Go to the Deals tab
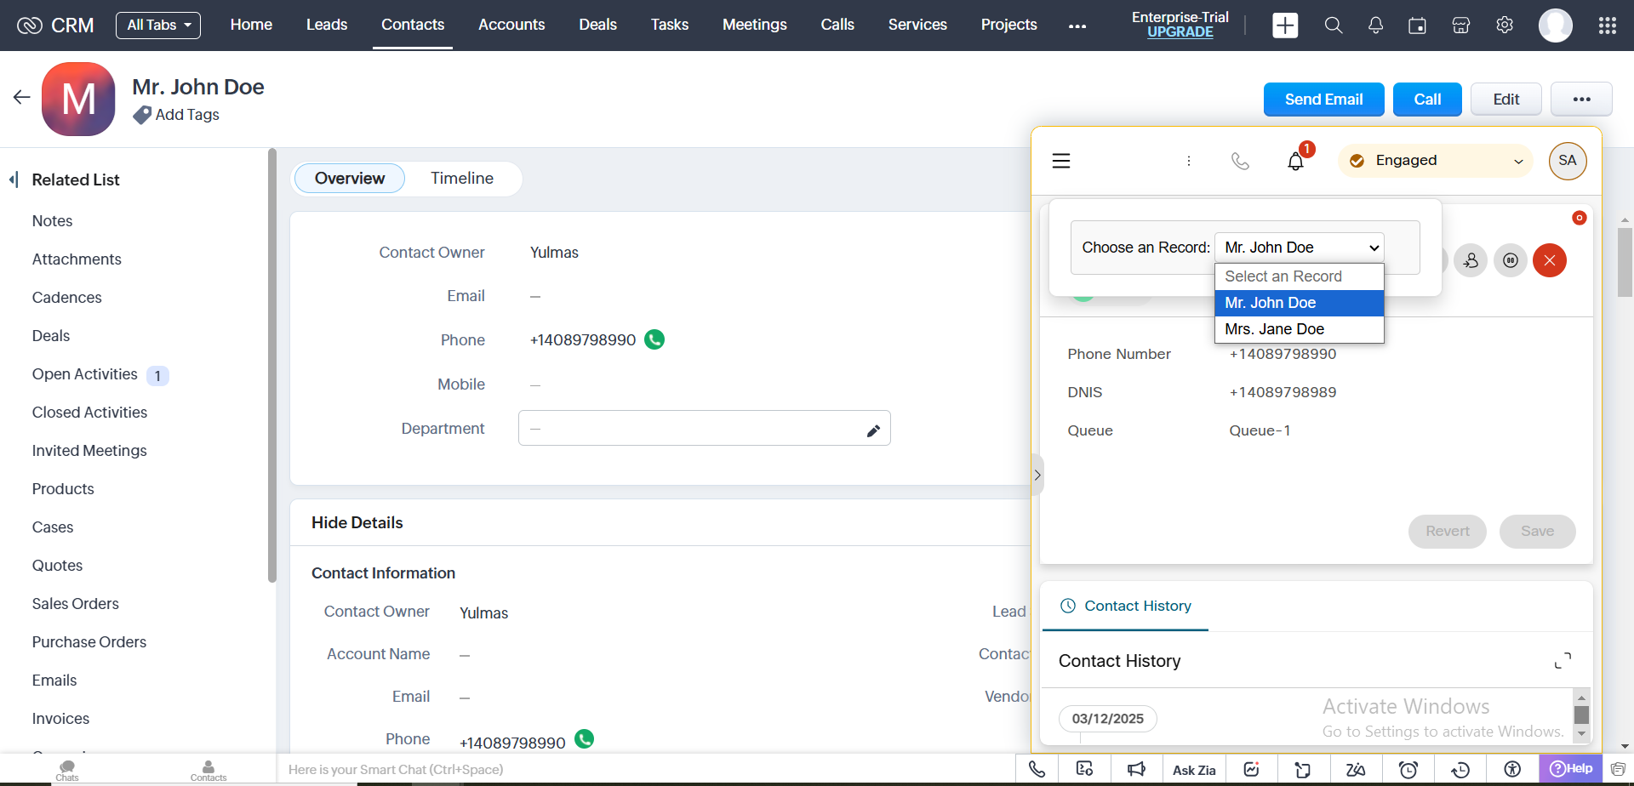Screen dimensions: 1634x786 [597, 26]
